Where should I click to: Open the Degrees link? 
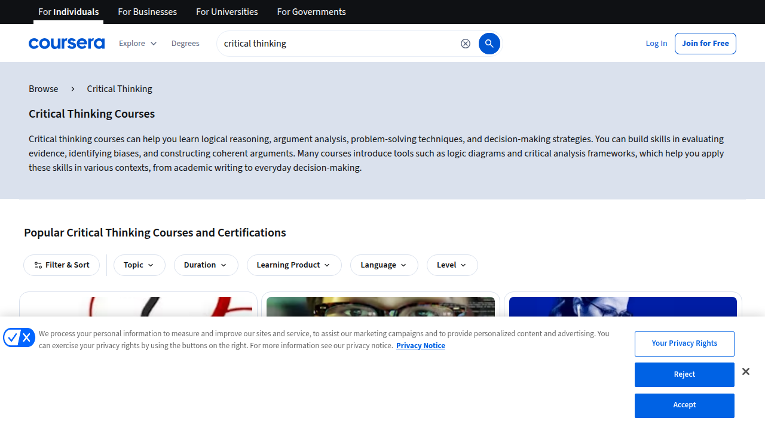[185, 44]
